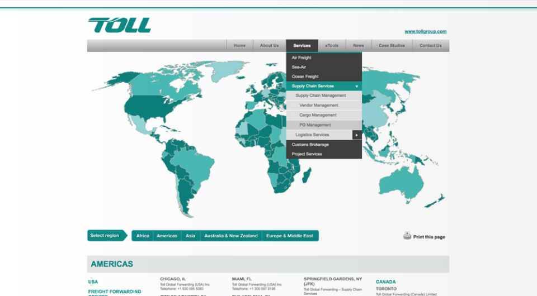Choose Europe & Middle East region
The height and width of the screenshot is (296, 537).
tap(290, 236)
